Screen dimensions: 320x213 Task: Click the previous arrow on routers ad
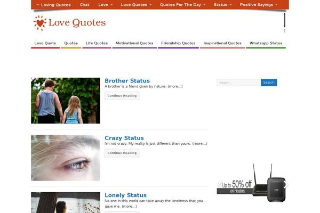[220, 184]
